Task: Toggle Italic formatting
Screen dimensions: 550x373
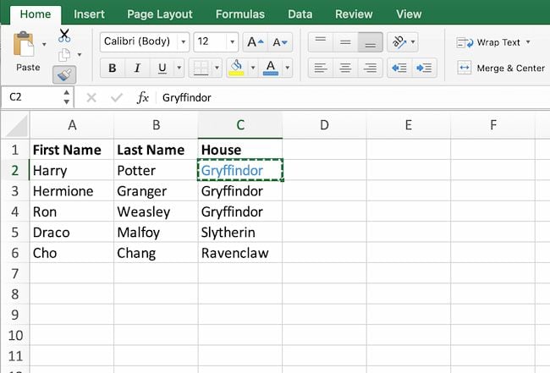Action: pos(136,69)
